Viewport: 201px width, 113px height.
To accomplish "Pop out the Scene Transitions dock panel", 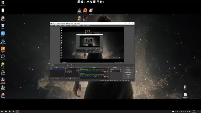I will (121, 67).
